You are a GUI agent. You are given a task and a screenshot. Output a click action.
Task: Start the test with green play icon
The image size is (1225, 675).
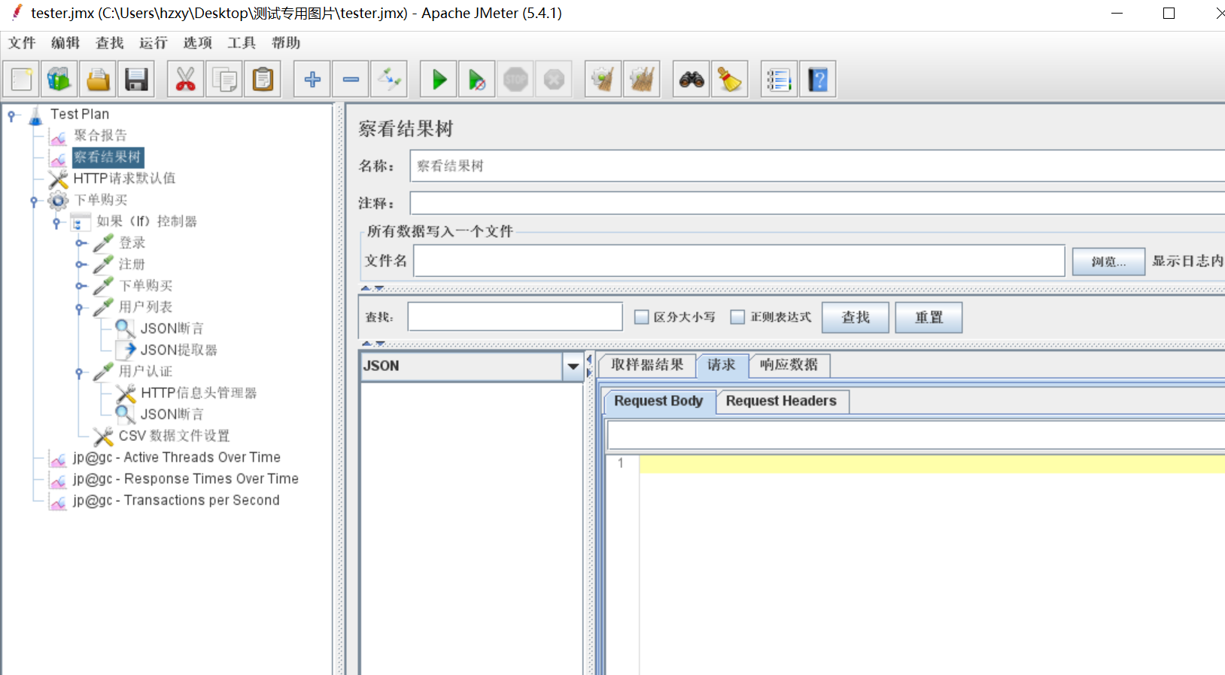click(439, 79)
